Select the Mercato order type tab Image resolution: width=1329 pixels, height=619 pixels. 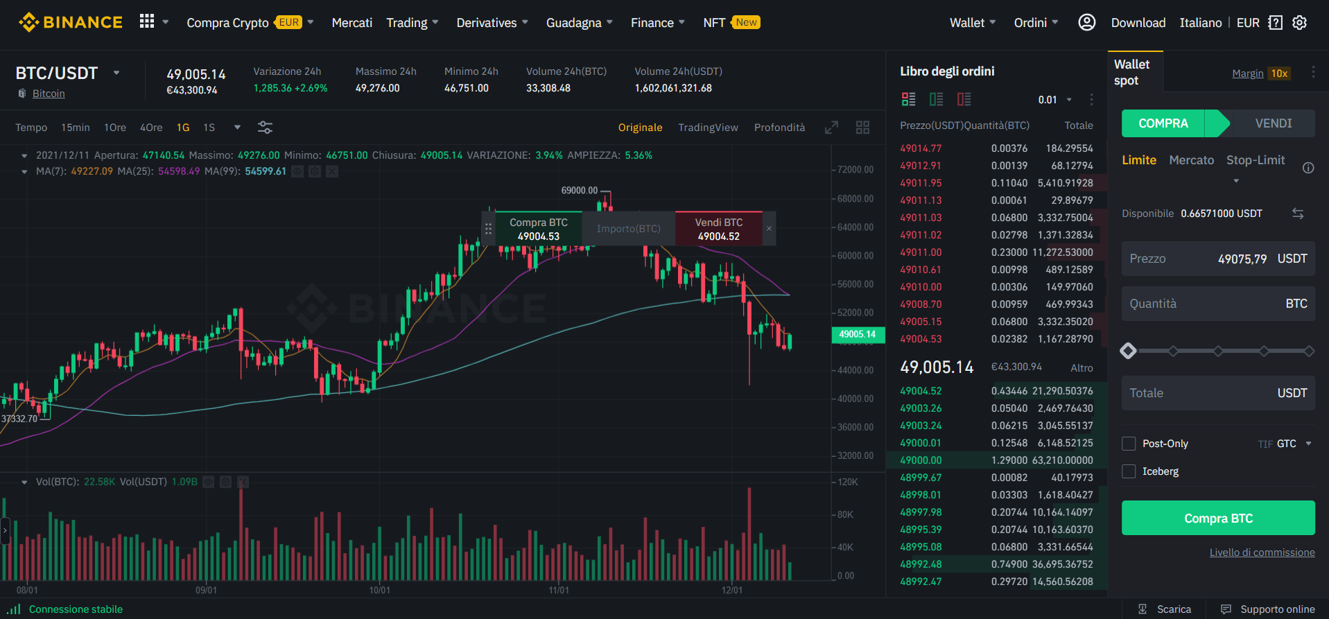coord(1191,160)
